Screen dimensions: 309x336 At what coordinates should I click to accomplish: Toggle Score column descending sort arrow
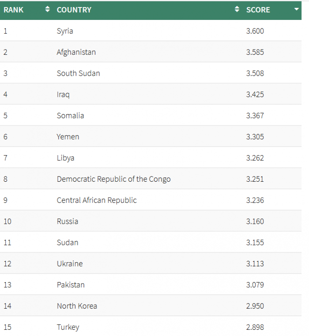coord(296,9)
